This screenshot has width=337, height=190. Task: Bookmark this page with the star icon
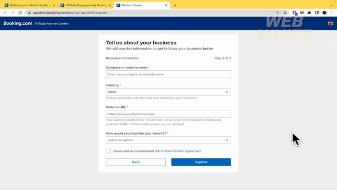pyautogui.click(x=285, y=13)
